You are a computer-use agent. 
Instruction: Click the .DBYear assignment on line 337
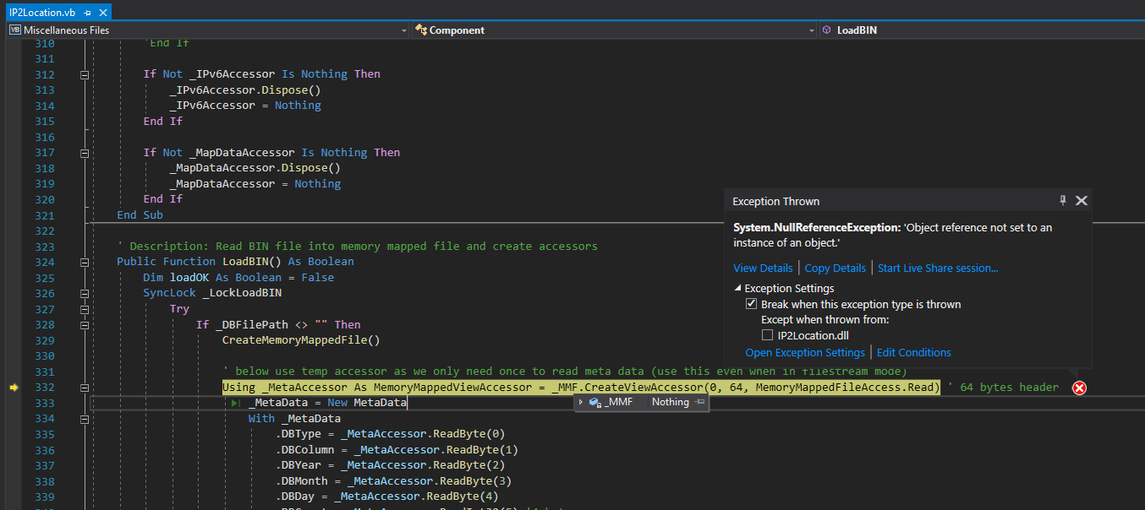click(390, 466)
